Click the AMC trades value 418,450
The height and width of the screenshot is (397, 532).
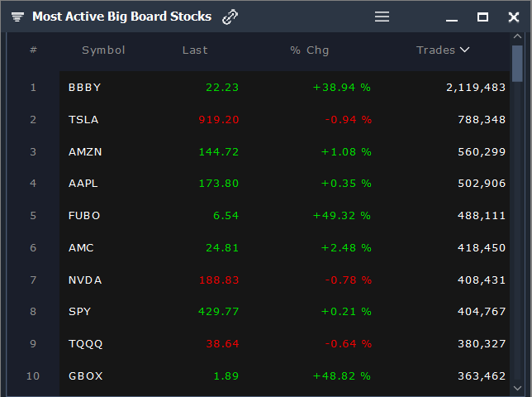click(x=482, y=248)
